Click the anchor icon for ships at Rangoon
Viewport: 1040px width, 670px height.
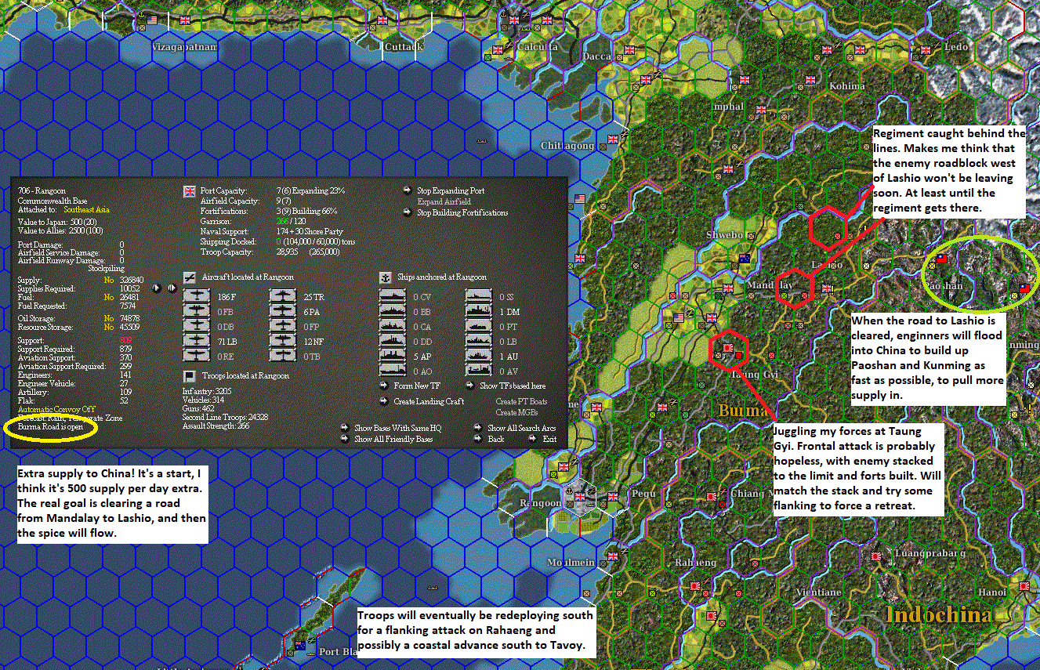(x=385, y=277)
